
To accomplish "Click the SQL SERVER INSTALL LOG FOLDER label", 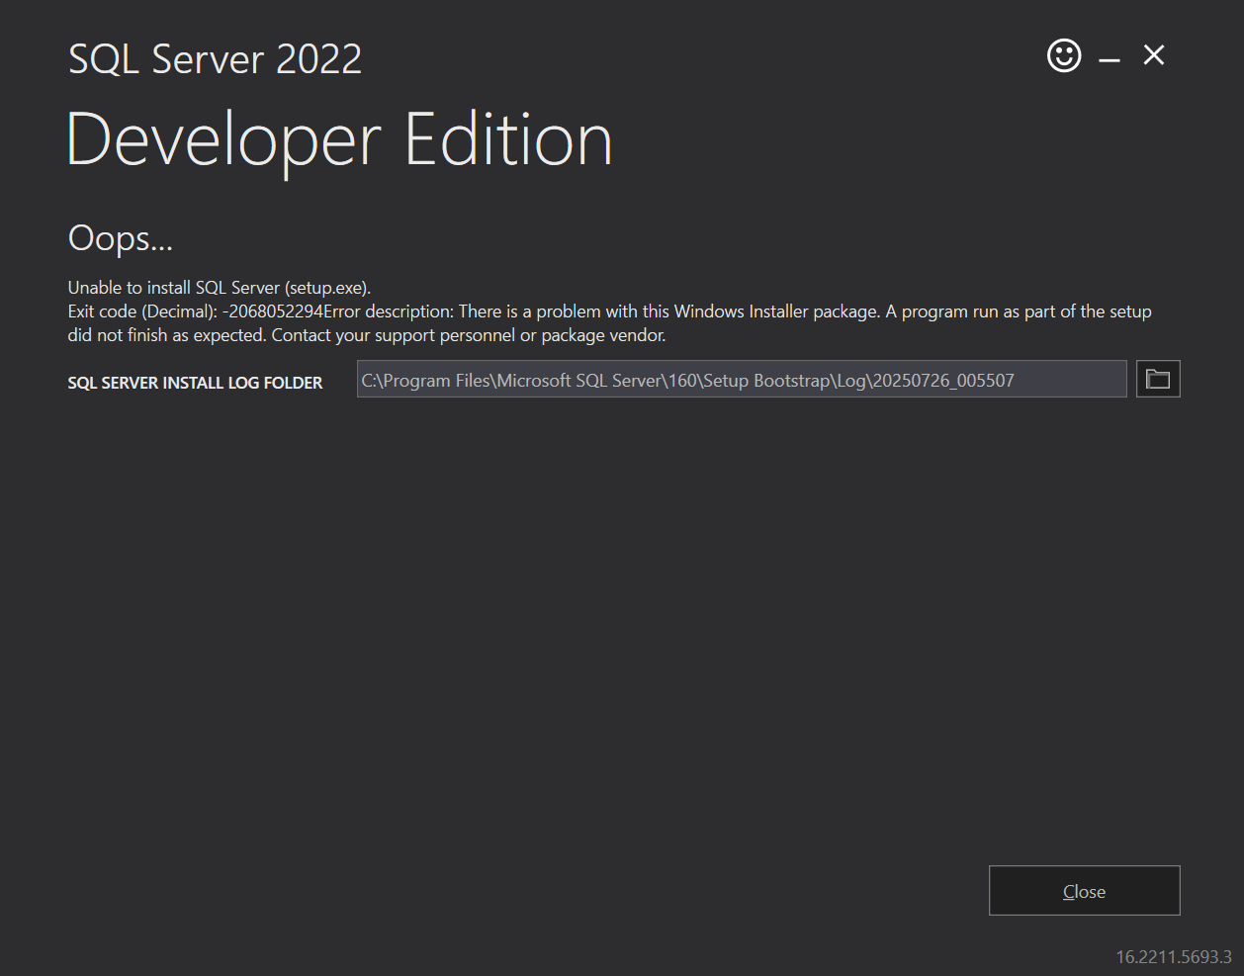I will (x=194, y=383).
